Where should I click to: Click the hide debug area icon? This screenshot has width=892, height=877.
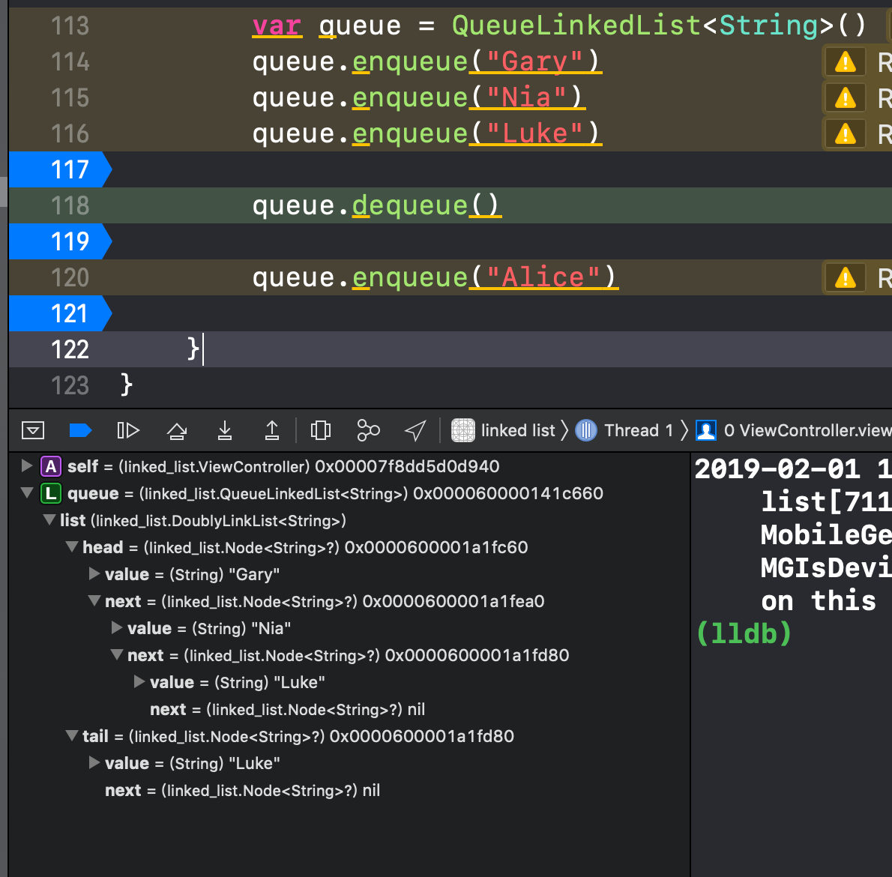tap(33, 430)
